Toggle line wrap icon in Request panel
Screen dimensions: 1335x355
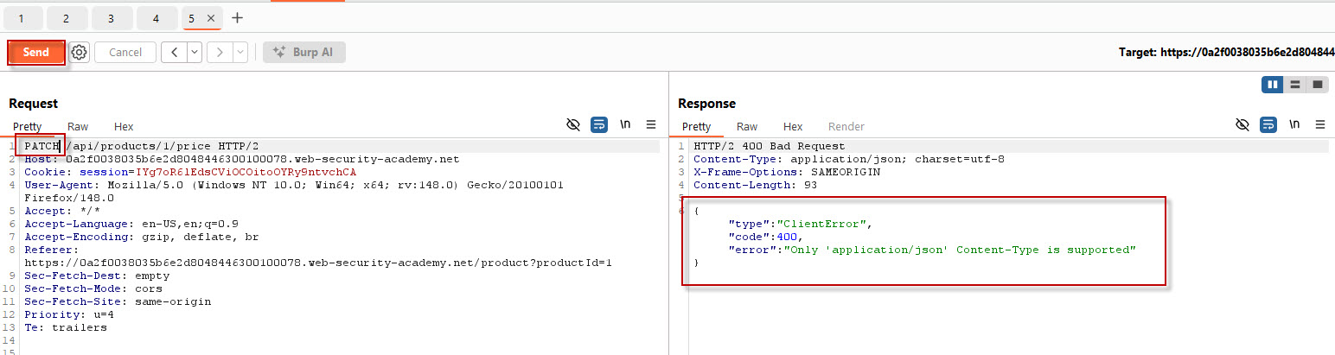pyautogui.click(x=599, y=125)
